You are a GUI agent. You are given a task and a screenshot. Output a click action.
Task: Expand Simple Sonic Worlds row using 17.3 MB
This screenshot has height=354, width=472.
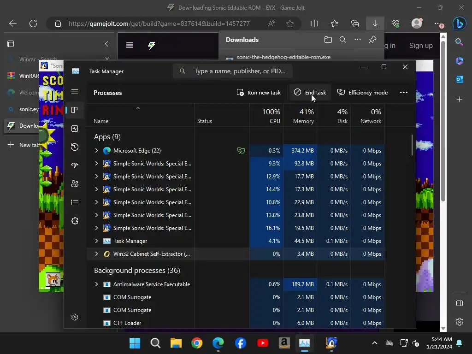click(x=96, y=189)
